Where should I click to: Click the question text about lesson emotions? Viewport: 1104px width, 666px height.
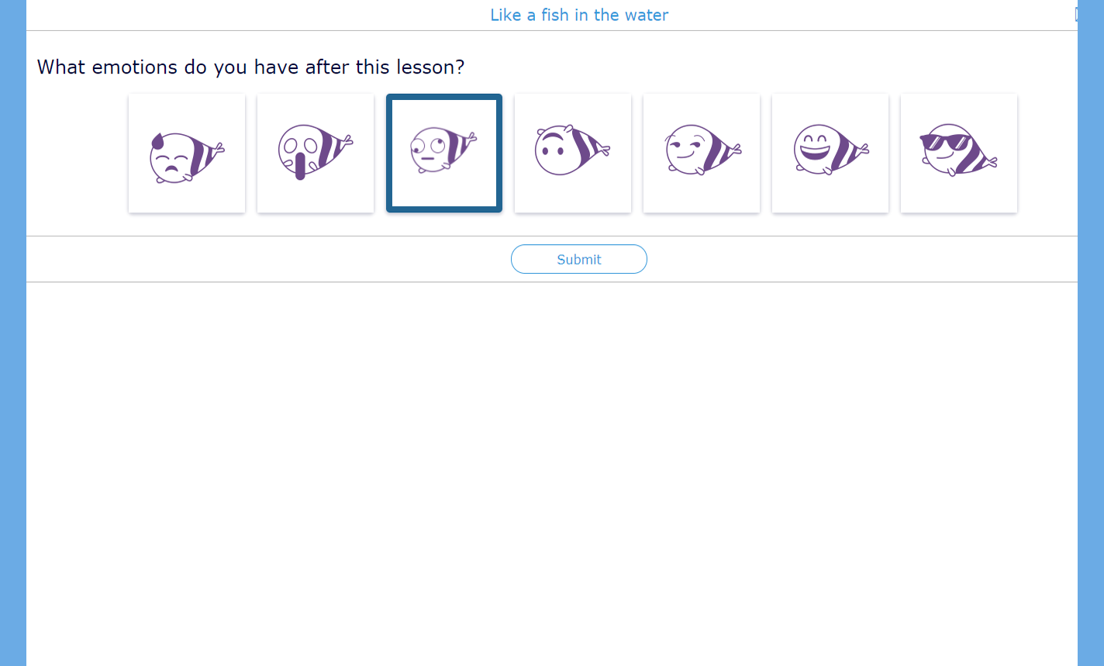pos(250,67)
